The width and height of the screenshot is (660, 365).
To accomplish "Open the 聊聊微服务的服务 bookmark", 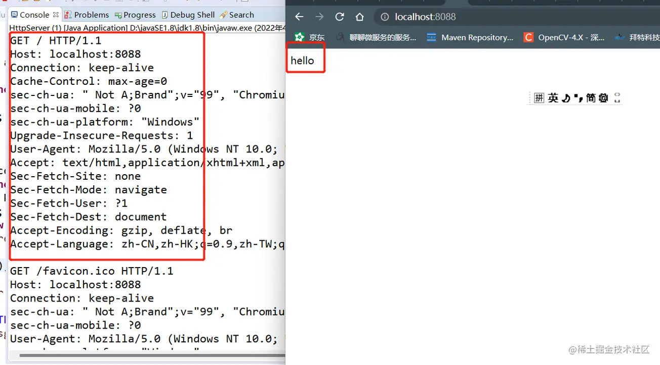I will (x=376, y=37).
